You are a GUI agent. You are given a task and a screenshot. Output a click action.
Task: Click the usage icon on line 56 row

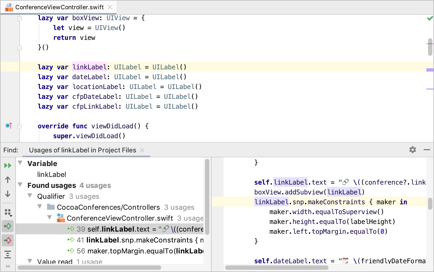point(71,251)
